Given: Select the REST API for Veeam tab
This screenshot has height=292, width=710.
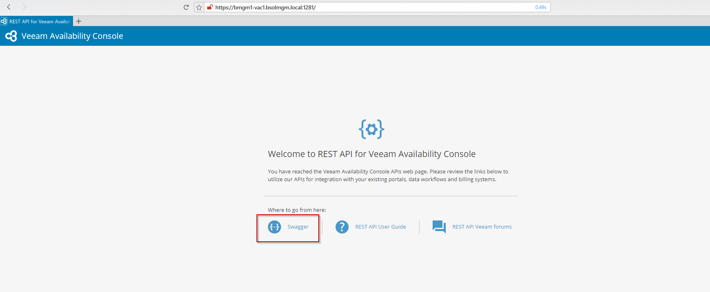Looking at the screenshot, I should pos(36,21).
